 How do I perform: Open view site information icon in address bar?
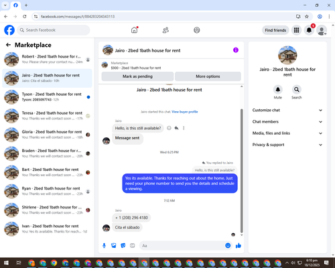tap(36, 16)
